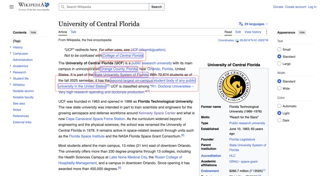
Task: Select Standard text size
Action: [279, 56]
